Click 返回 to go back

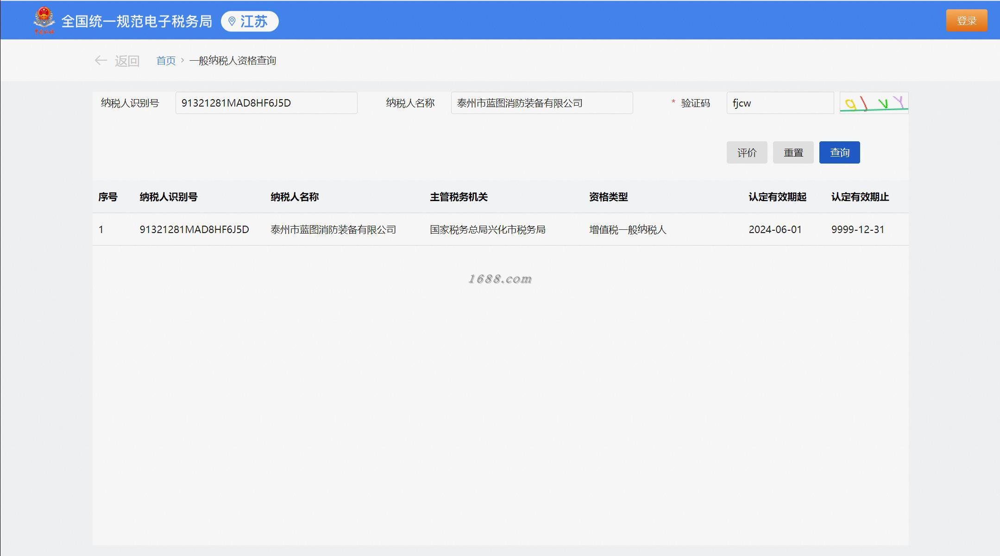(x=127, y=61)
